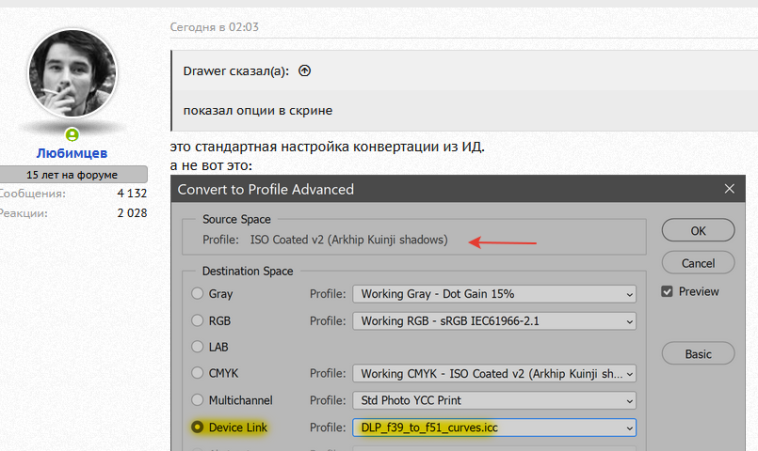Click the 15 лет на форуме badge
758x451 pixels.
(x=73, y=175)
